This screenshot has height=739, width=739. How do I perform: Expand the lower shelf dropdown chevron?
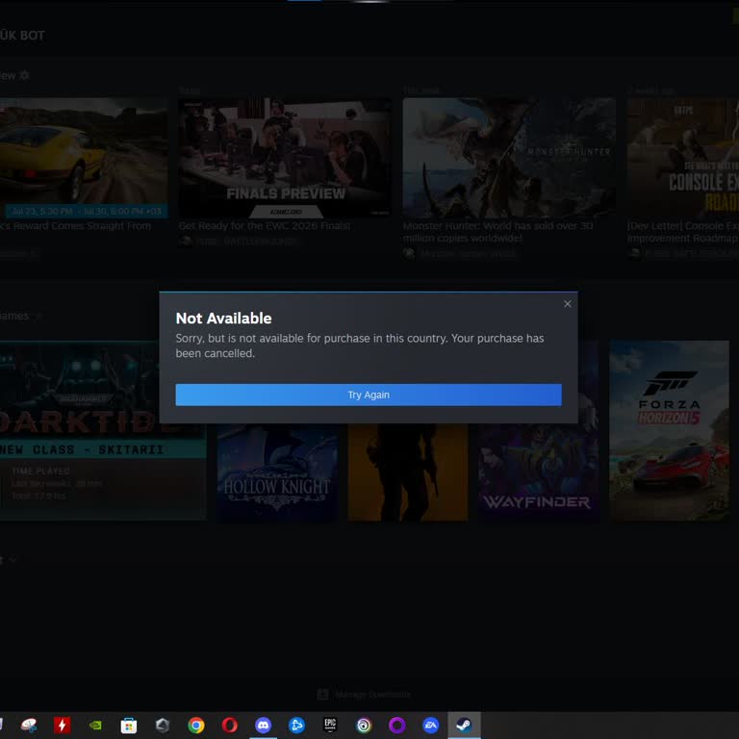coord(13,559)
